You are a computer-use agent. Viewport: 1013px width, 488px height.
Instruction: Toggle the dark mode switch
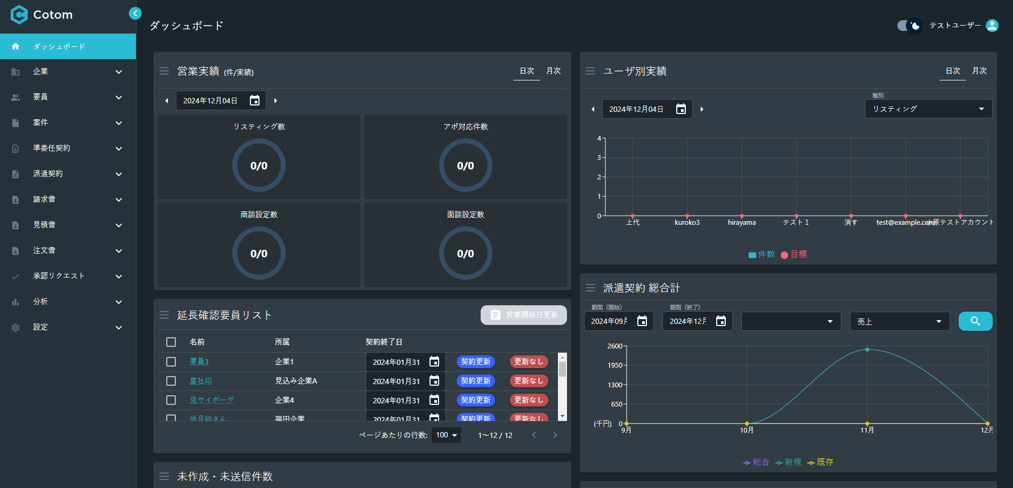click(x=909, y=26)
